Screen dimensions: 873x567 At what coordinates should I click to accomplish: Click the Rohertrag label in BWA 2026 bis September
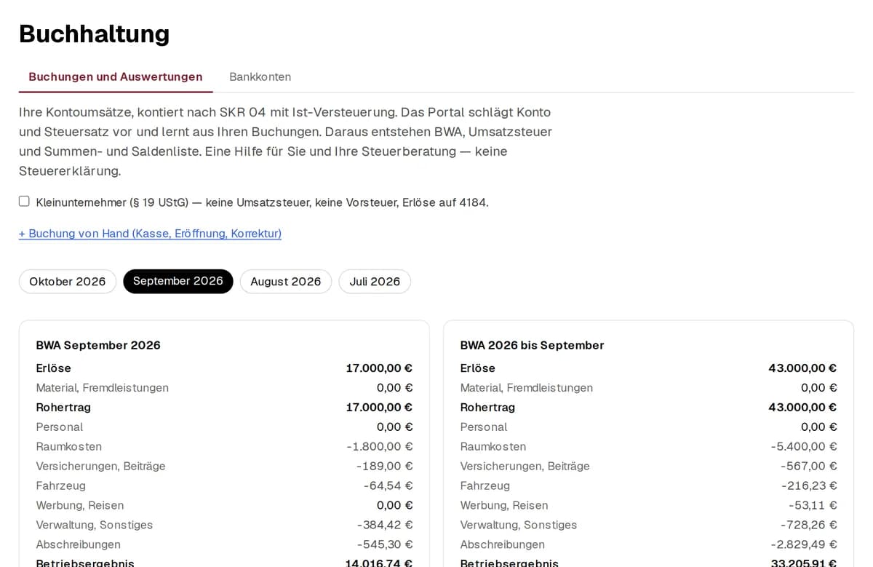(487, 408)
